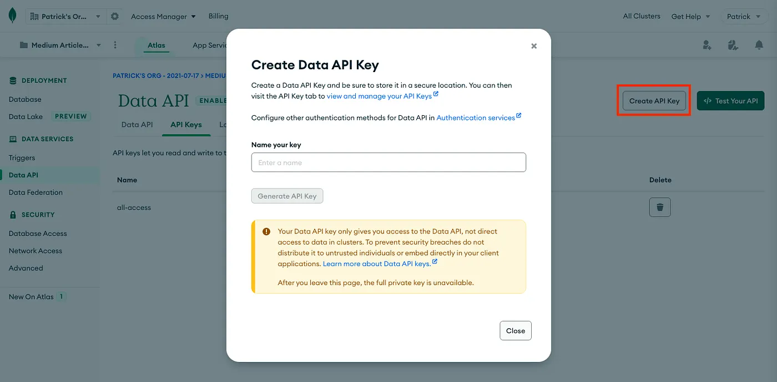Close the dialog with the X icon

534,46
